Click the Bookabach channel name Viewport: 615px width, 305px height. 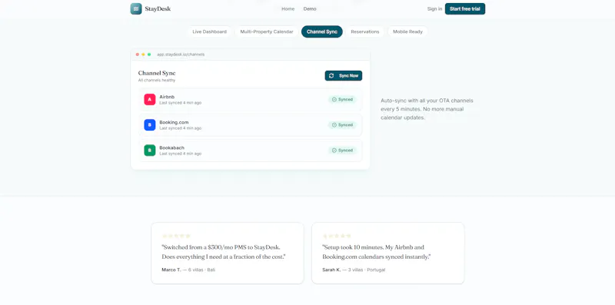[x=171, y=148]
